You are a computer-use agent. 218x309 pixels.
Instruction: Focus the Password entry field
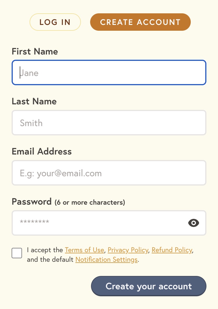[x=109, y=223]
